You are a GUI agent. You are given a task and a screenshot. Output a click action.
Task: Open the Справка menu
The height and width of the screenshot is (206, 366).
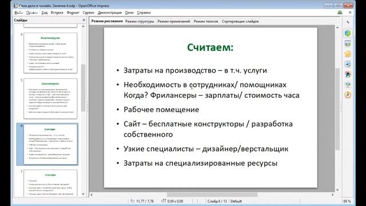click(144, 13)
